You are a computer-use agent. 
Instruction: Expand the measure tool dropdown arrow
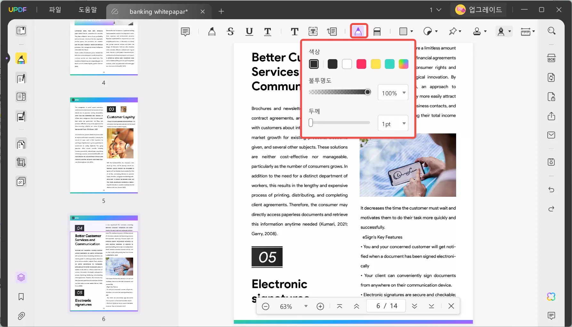(534, 31)
